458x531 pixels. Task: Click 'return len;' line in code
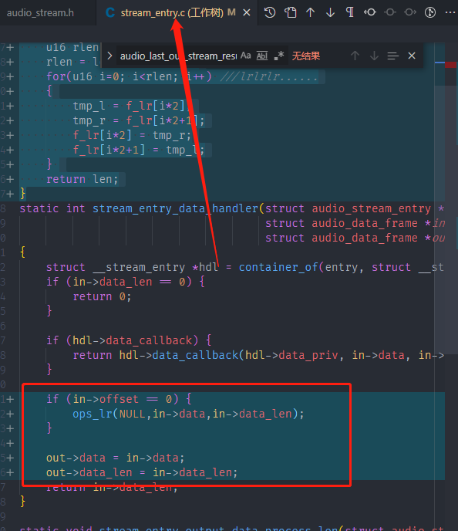(x=83, y=179)
